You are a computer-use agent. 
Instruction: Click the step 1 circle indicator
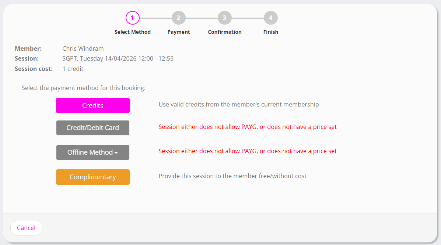coord(133,18)
